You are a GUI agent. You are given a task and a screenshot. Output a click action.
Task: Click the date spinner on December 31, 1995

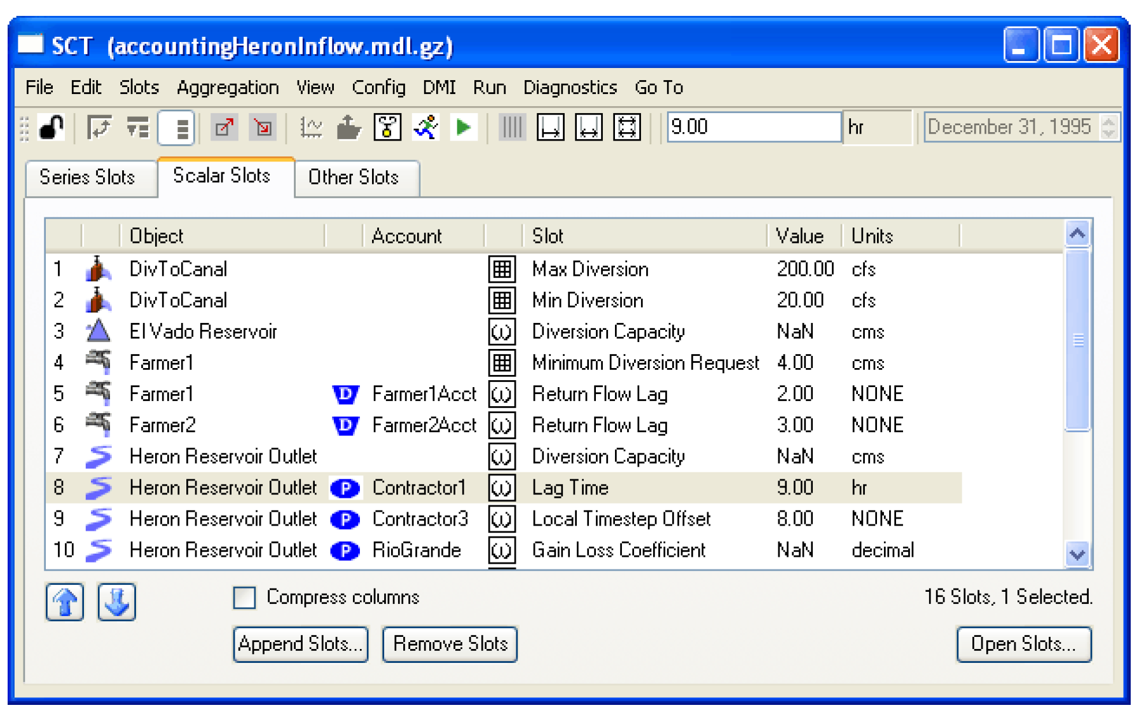click(1108, 126)
